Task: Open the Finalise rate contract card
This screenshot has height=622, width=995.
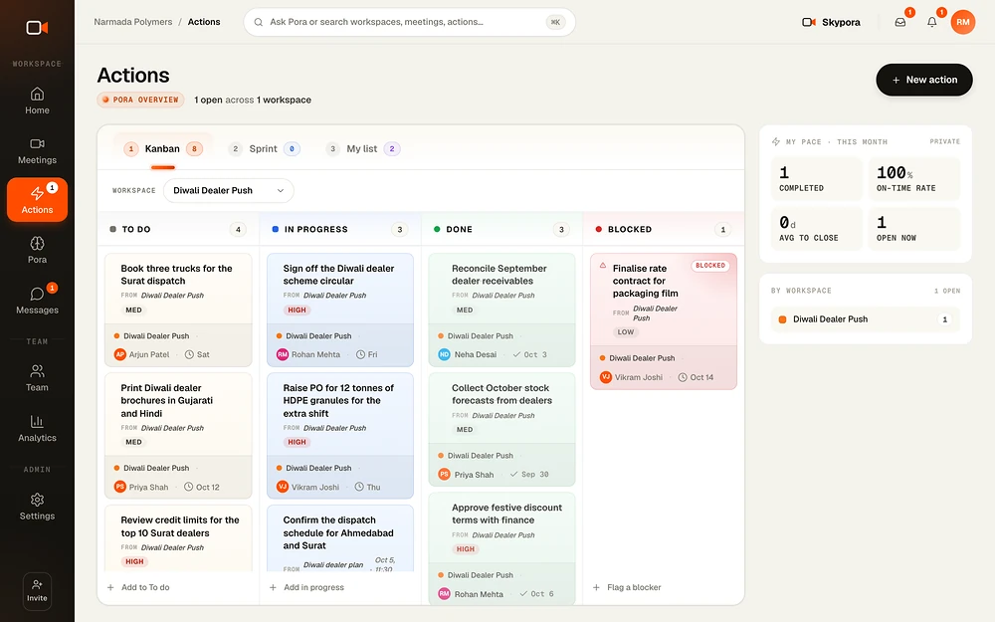Action: (664, 321)
